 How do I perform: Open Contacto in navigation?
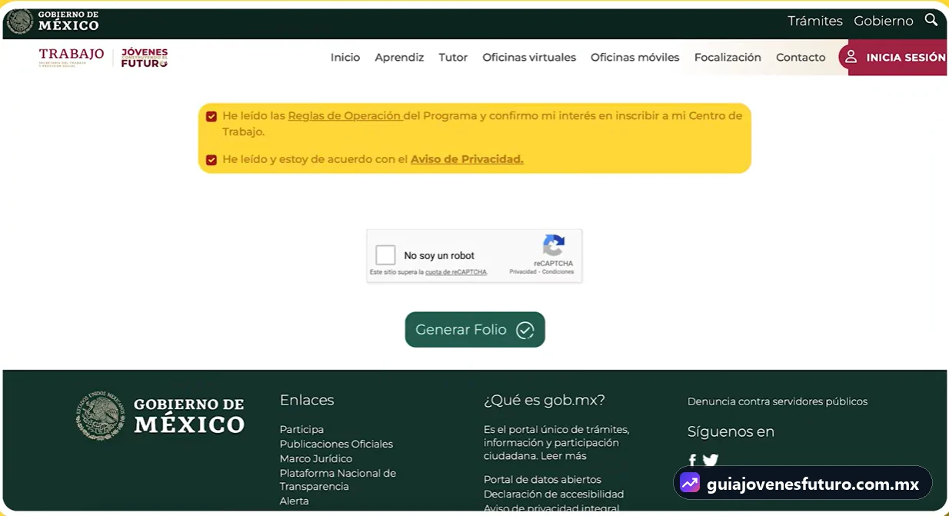tap(801, 58)
